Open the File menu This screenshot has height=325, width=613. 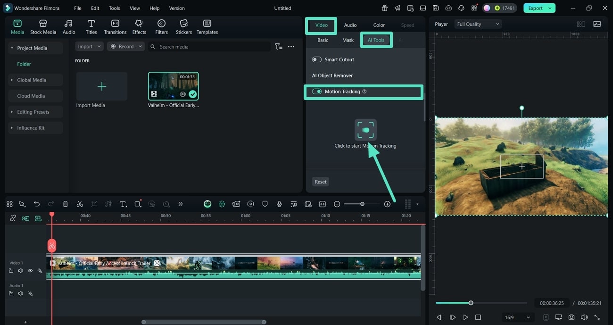point(77,8)
